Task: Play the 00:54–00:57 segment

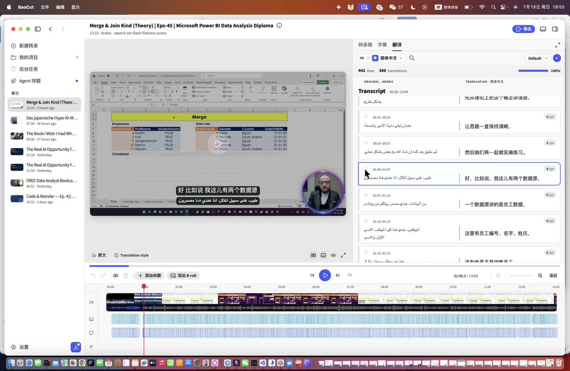Action: tap(366, 143)
